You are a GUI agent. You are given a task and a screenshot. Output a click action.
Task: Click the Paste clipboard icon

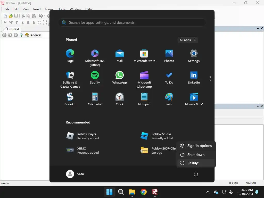(x=34, y=16)
